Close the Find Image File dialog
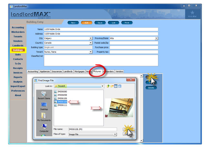 (131, 79)
